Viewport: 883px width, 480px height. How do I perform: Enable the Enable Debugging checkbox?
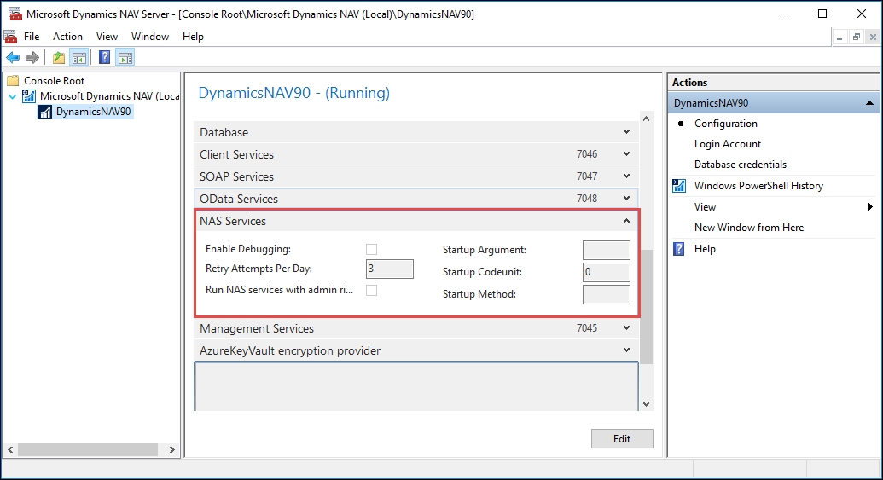pos(371,249)
